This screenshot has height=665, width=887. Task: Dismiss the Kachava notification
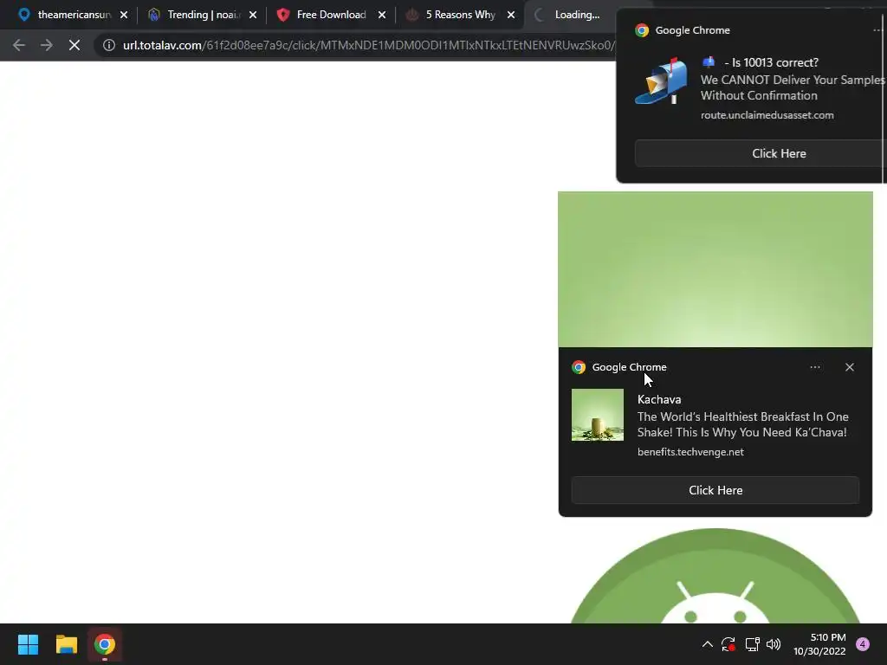(849, 367)
